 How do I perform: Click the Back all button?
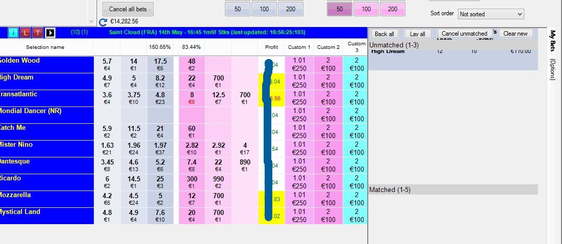click(384, 34)
